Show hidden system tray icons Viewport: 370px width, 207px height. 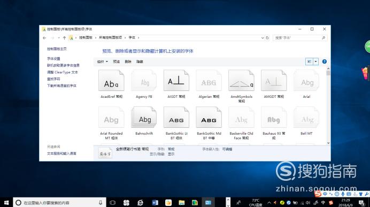tap(269, 203)
